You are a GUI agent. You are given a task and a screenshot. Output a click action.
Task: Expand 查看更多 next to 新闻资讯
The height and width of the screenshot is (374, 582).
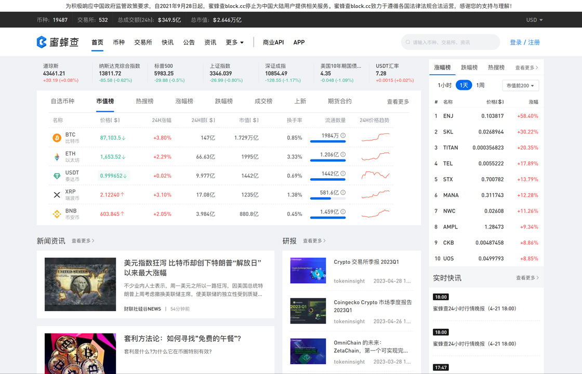[x=83, y=241]
